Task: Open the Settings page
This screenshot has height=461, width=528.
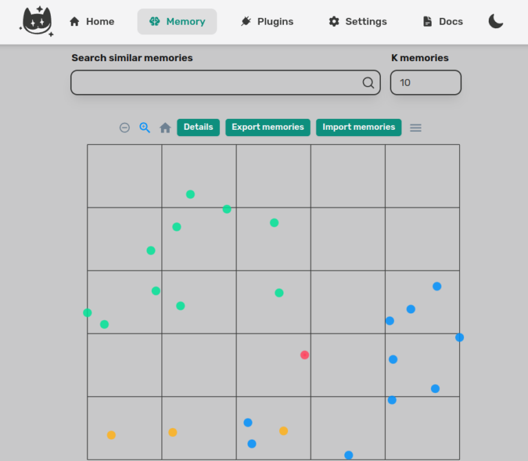Action: (x=357, y=21)
